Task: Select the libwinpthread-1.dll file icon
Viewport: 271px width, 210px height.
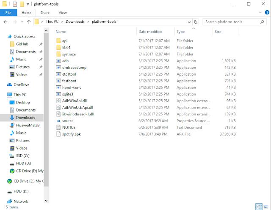Action: tap(58, 114)
